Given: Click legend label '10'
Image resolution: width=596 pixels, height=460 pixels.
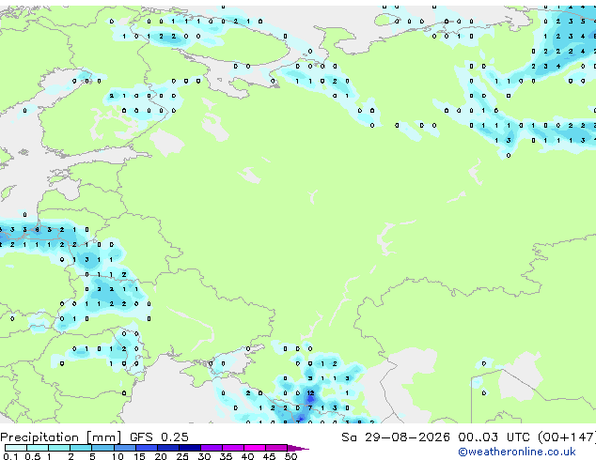Looking at the screenshot, I should click(x=118, y=456).
